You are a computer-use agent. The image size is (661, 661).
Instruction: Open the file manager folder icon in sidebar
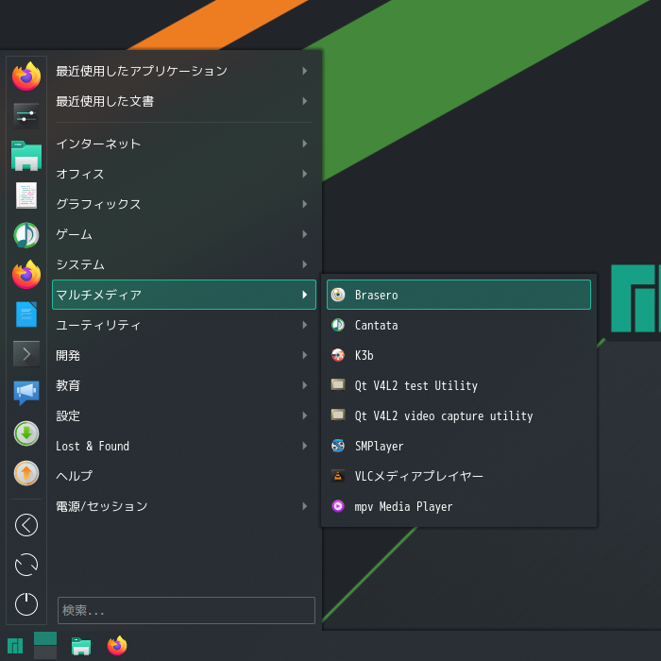tap(26, 155)
